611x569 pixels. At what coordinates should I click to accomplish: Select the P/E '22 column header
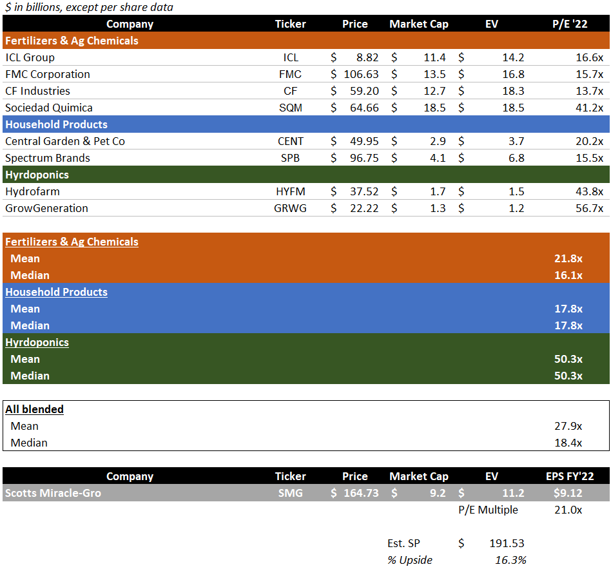tap(570, 24)
